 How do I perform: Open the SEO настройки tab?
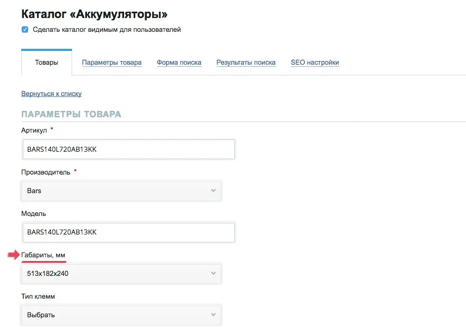pos(315,62)
